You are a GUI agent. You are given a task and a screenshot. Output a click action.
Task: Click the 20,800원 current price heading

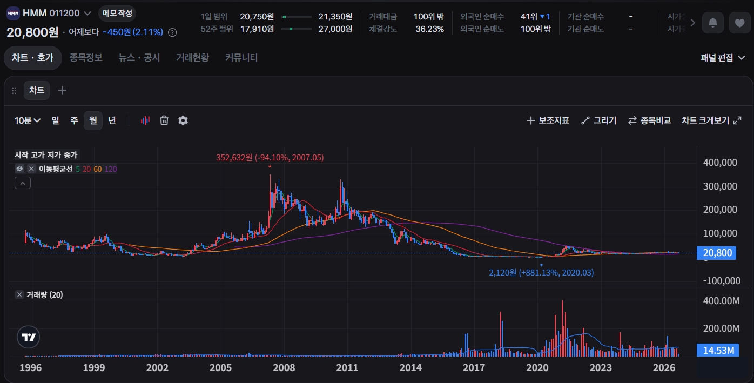(x=32, y=32)
